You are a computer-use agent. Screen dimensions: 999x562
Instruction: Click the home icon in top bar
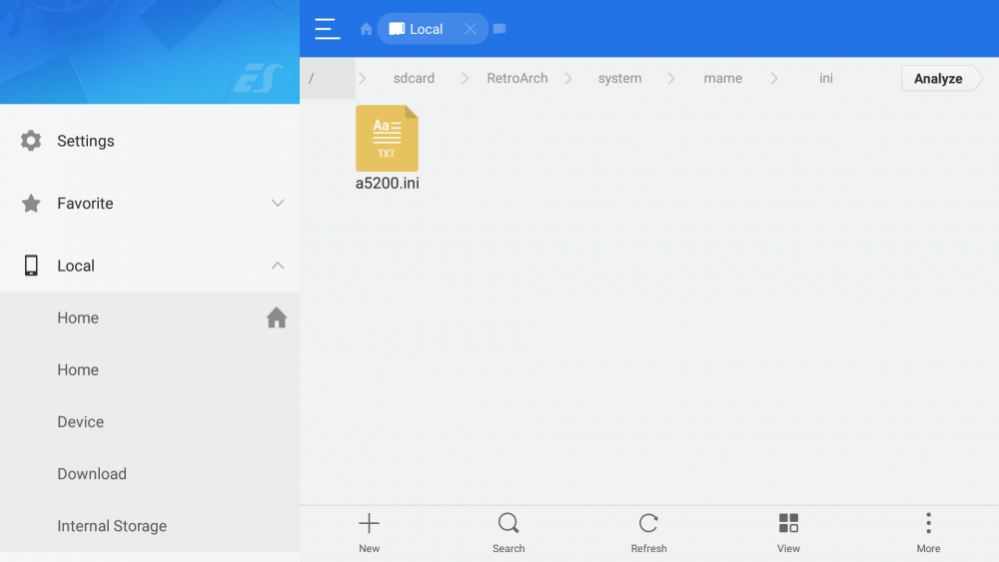366,29
